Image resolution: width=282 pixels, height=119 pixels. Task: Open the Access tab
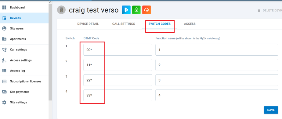190,24
